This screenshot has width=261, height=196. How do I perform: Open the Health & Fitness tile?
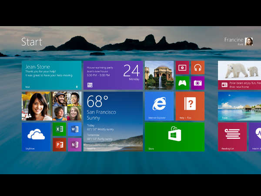pyautogui.click(x=255, y=137)
